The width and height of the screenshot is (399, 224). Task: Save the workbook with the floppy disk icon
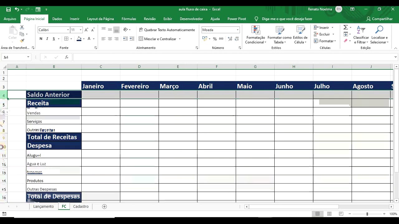8,9
